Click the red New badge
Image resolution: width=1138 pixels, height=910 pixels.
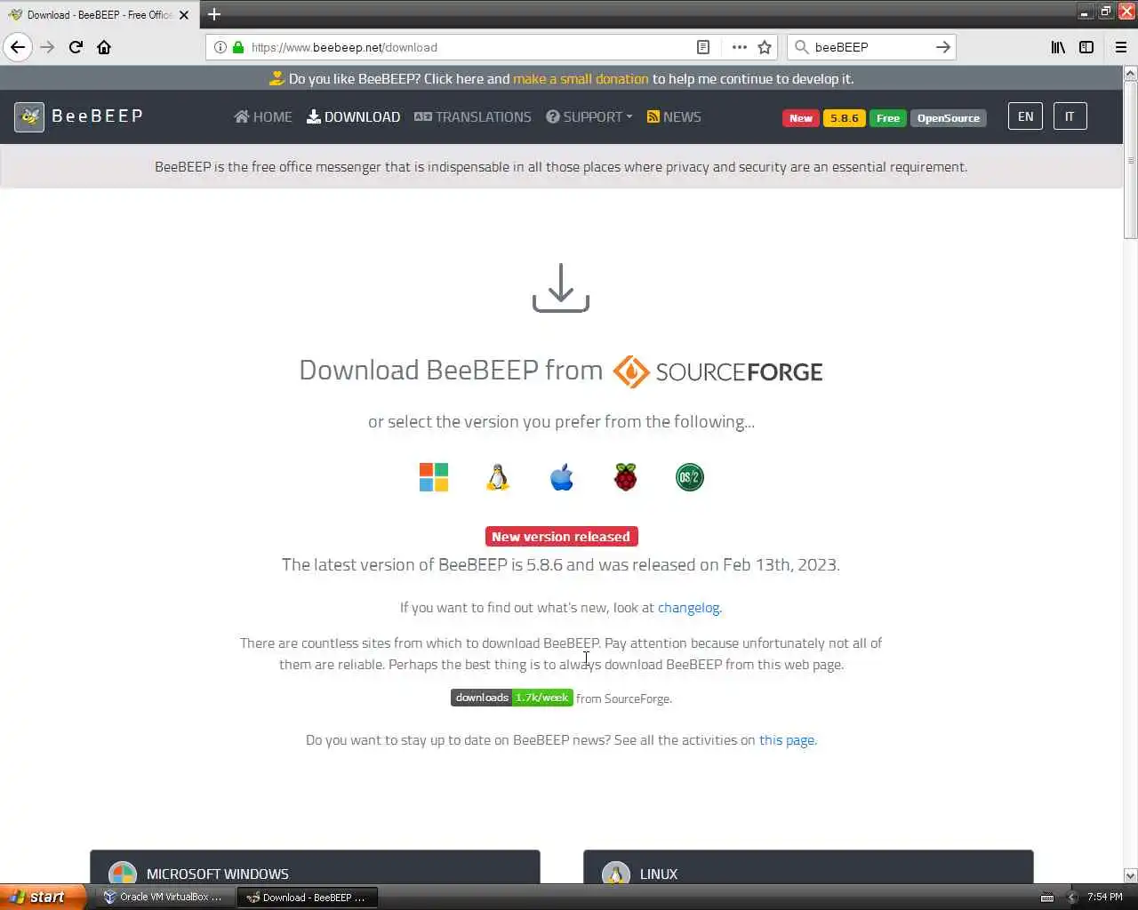click(x=801, y=118)
